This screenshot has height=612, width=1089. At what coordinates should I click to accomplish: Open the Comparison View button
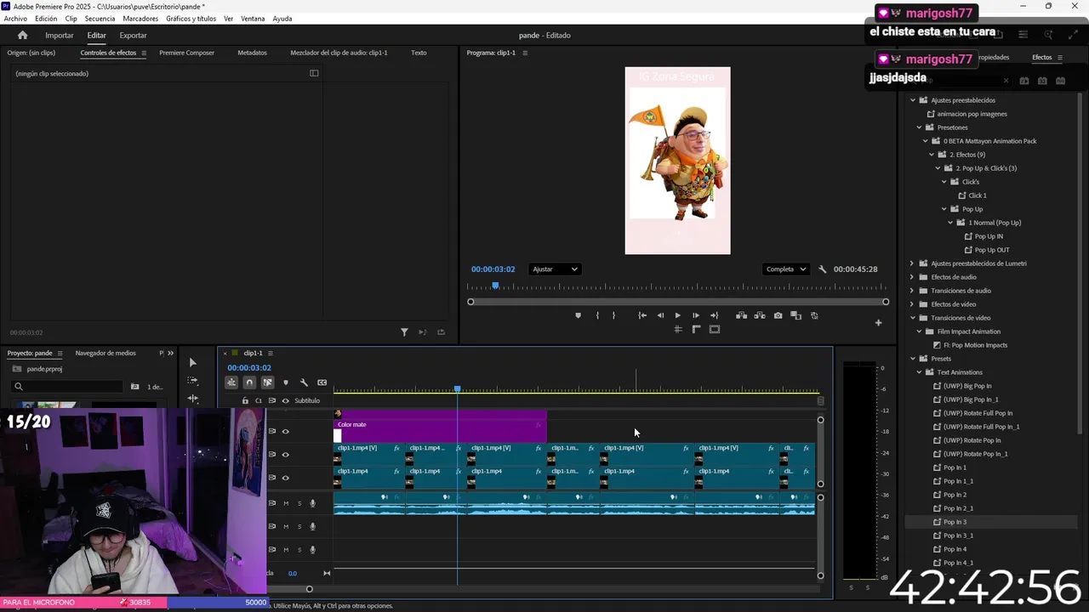(x=796, y=315)
